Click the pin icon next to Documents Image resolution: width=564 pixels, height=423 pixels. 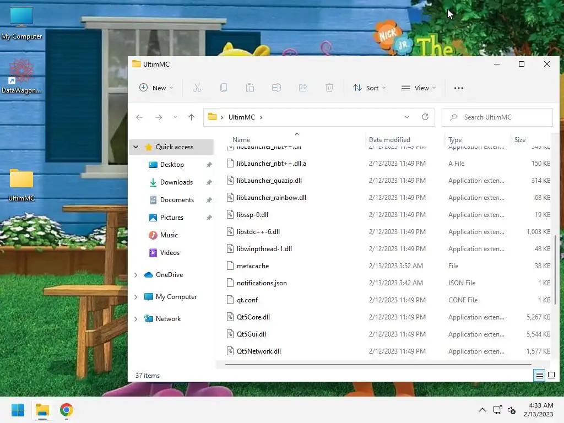tap(209, 200)
